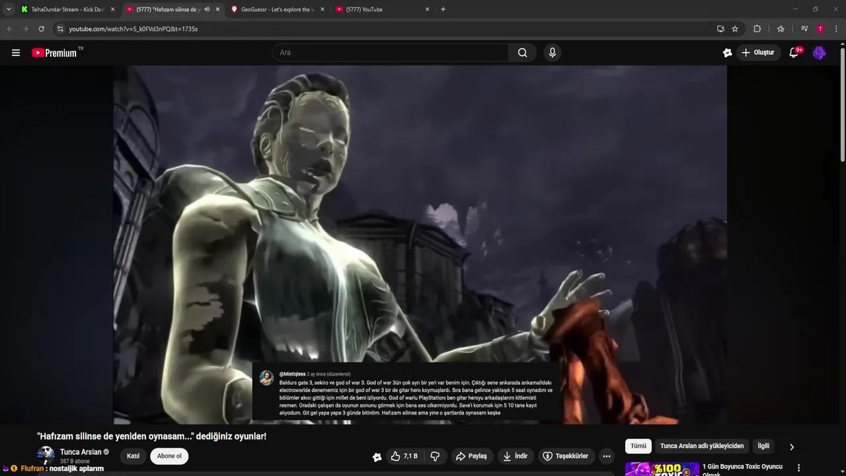Open '1 Gün Boyunca Toxic Oyuncu Olmak' title

pyautogui.click(x=742, y=469)
